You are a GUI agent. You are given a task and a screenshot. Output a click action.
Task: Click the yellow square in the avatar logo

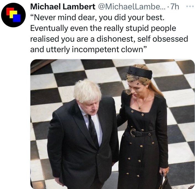pos(14,14)
